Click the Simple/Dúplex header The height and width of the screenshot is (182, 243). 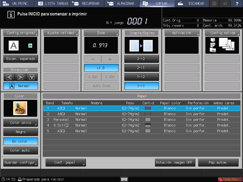[x=141, y=33]
